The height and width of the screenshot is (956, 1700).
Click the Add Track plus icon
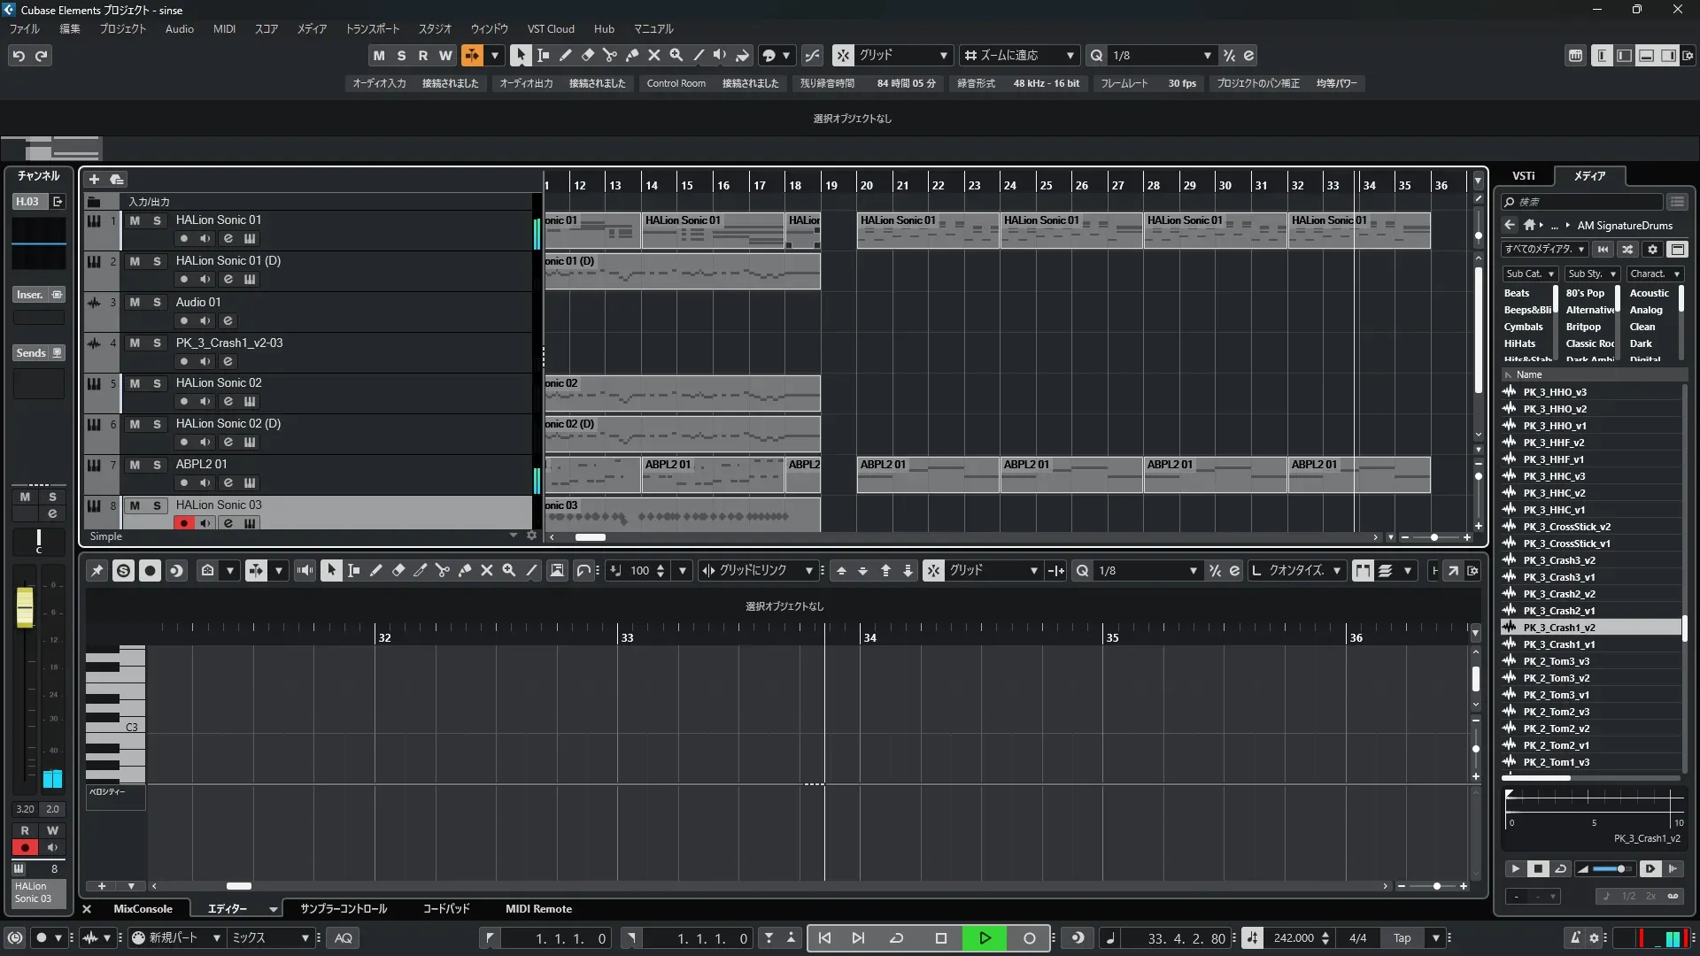(94, 179)
